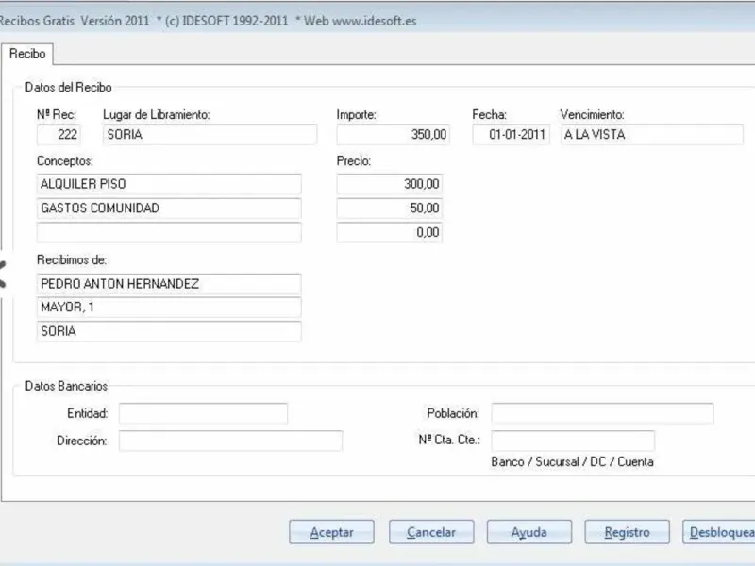Screen dimensions: 755x566
Task: Click the Precio field showing 50,00
Action: (389, 208)
